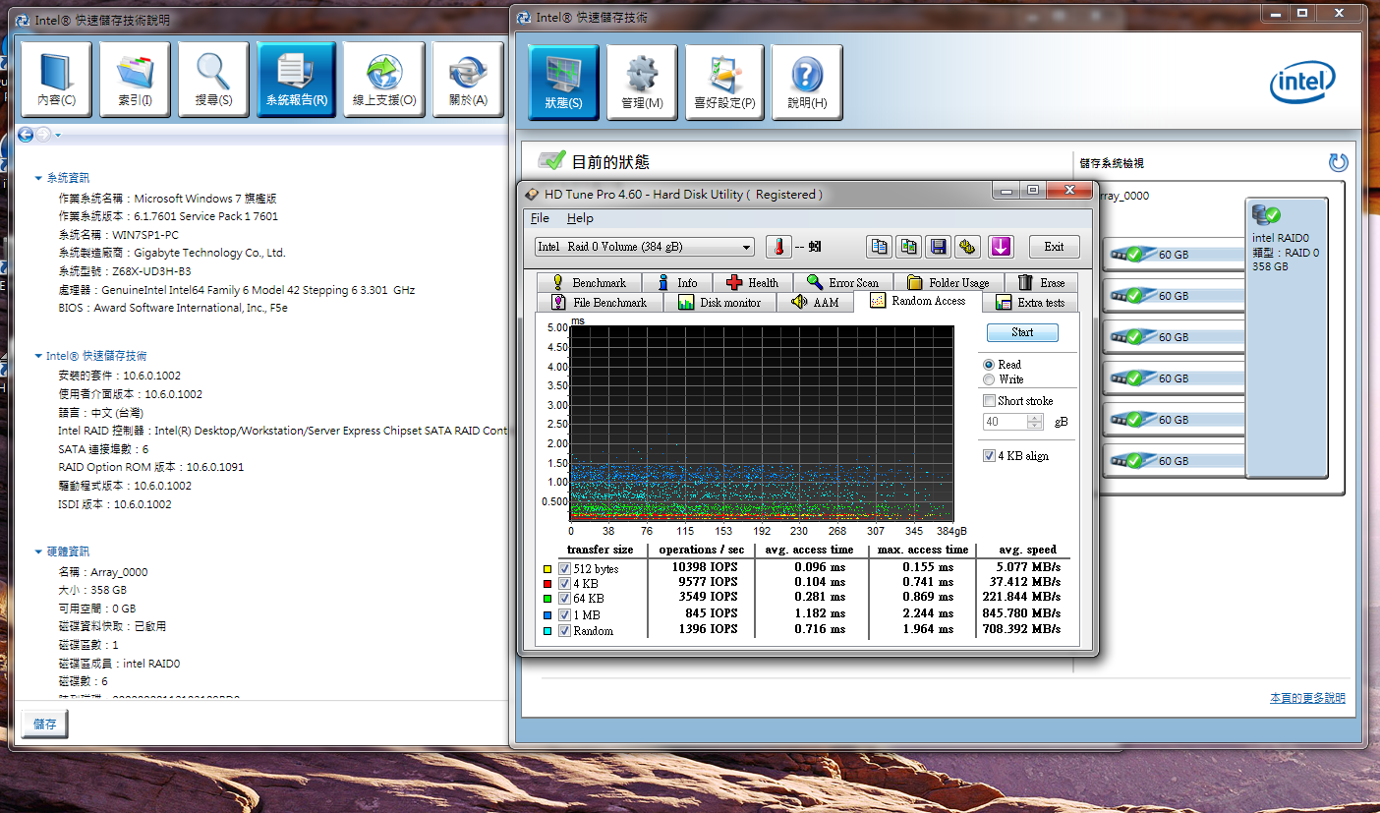Click the copy screenshot to clipboard icon

point(908,247)
